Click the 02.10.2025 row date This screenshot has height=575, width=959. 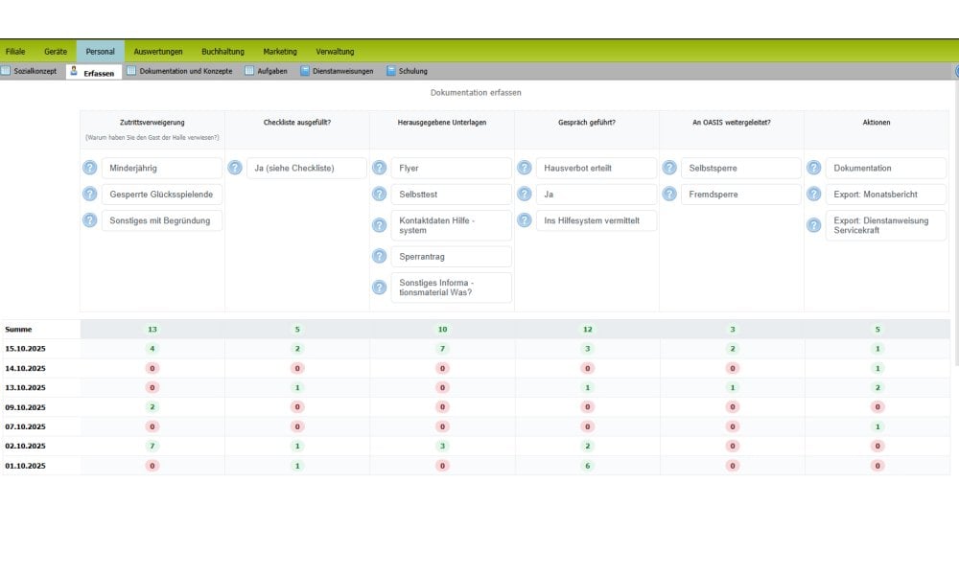25,446
